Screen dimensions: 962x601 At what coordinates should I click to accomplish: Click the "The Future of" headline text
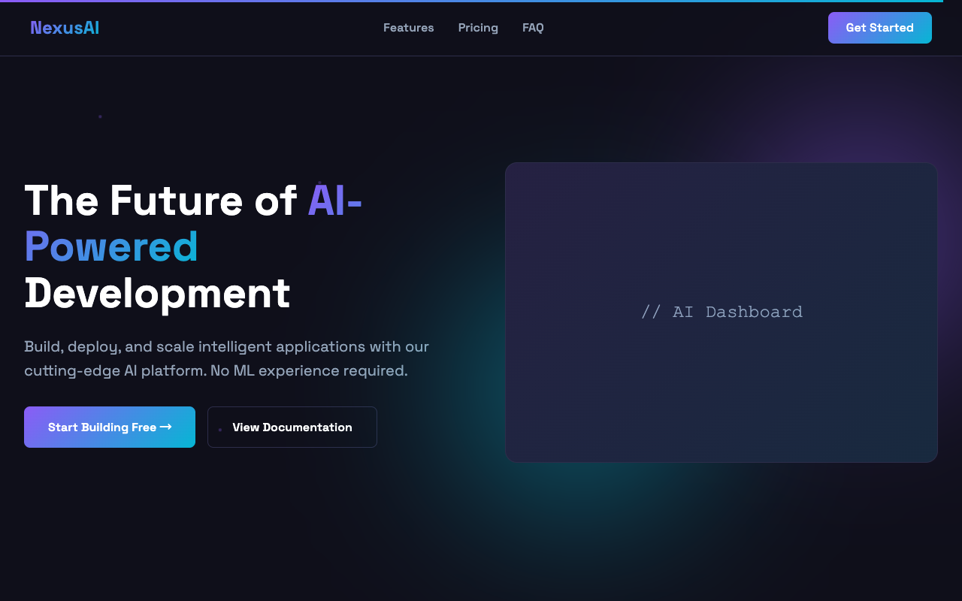tap(160, 201)
